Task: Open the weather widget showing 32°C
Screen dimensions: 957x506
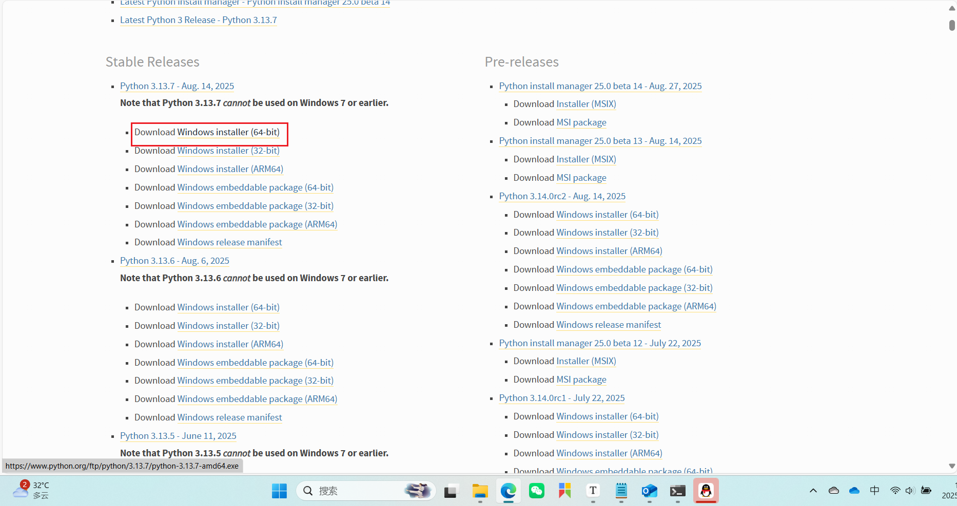Action: (31, 490)
